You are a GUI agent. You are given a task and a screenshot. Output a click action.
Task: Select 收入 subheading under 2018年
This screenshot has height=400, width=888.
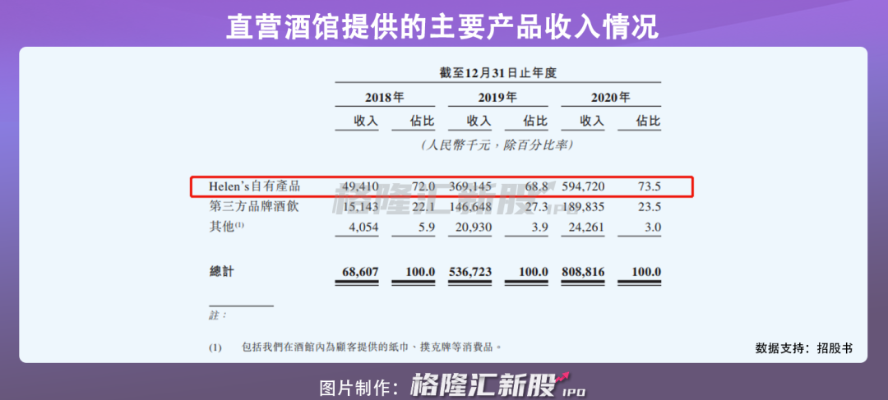pyautogui.click(x=366, y=121)
